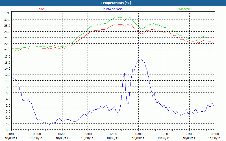Click the '21:00' time axis label
This screenshot has height=141, width=226.
tap(189, 134)
